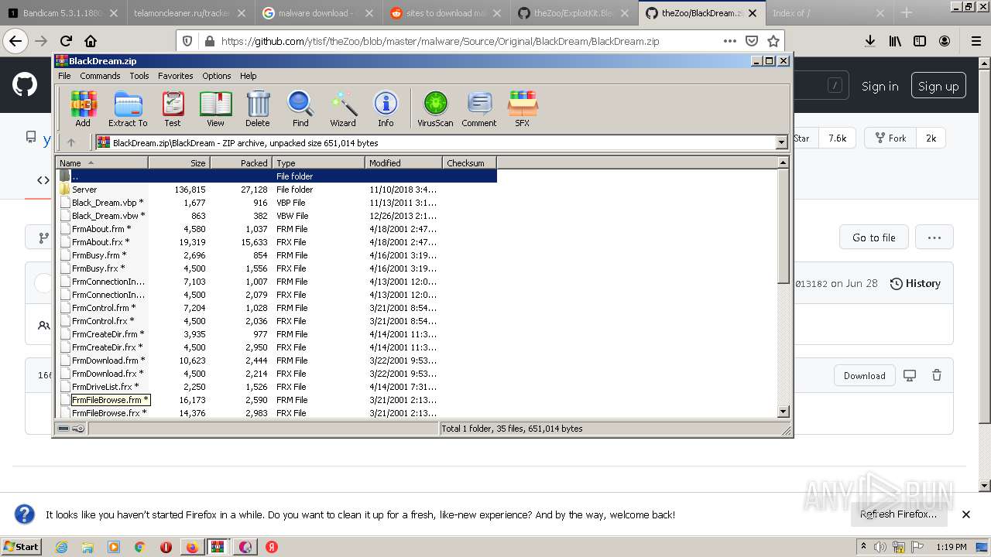Open file History on GitHub
Viewport: 991px width, 557px height.
click(915, 283)
